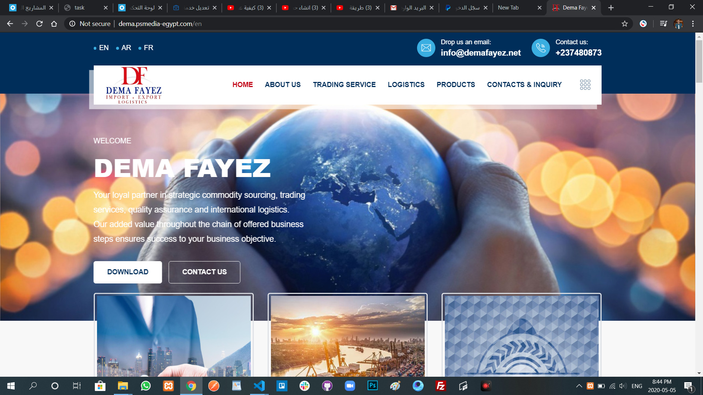
Task: Click the phone contact icon
Action: [x=540, y=48]
